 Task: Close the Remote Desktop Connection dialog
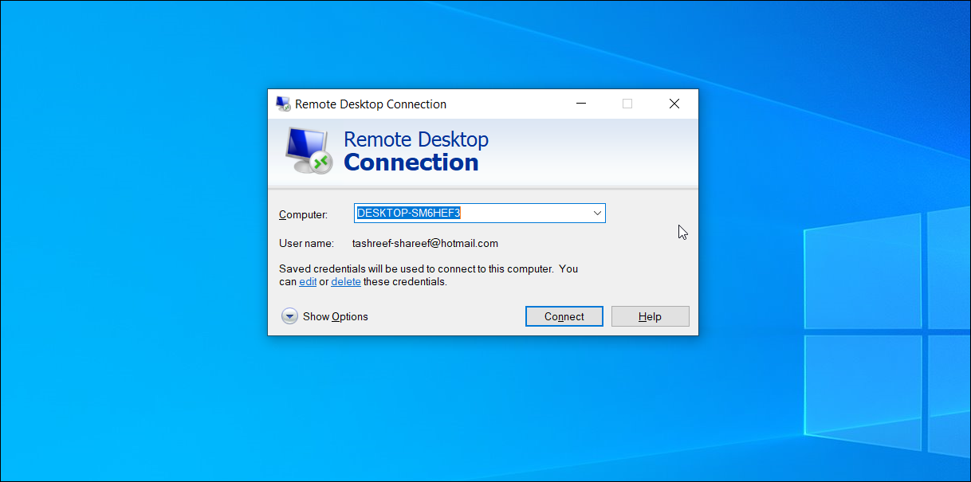click(674, 104)
